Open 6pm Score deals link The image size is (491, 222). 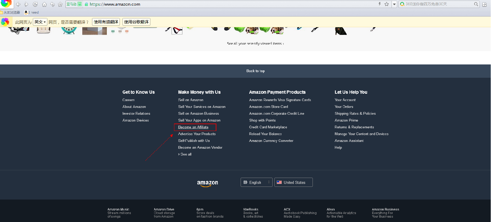pyautogui.click(x=210, y=213)
